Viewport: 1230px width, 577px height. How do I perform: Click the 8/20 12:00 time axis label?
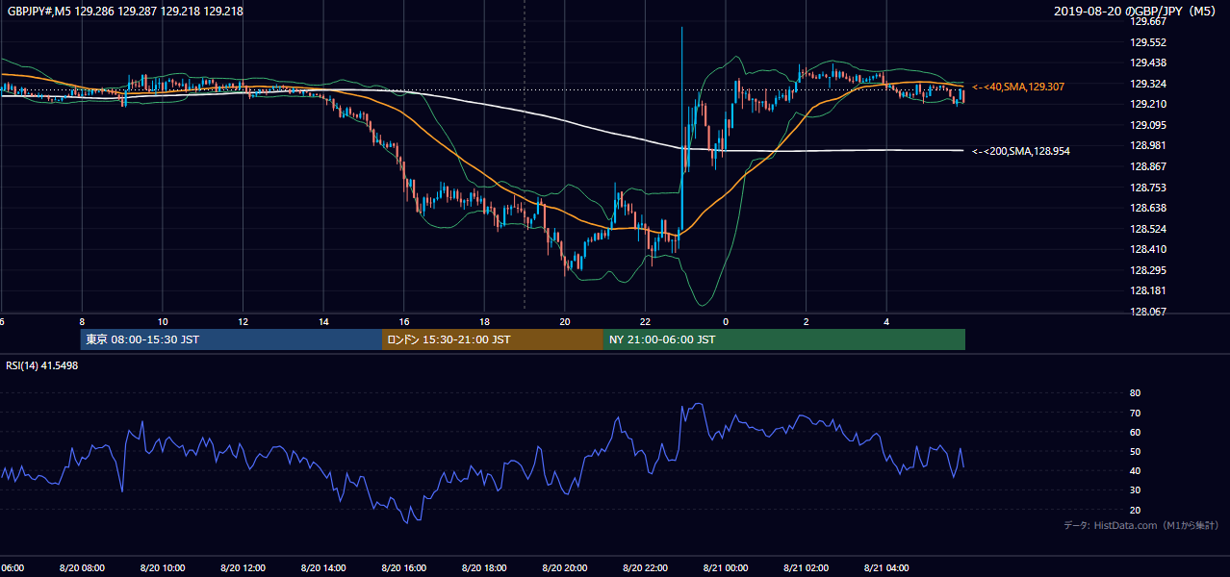click(x=243, y=568)
